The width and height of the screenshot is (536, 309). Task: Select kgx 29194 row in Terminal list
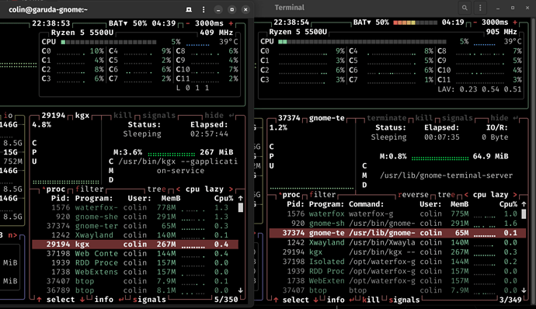tap(395, 252)
